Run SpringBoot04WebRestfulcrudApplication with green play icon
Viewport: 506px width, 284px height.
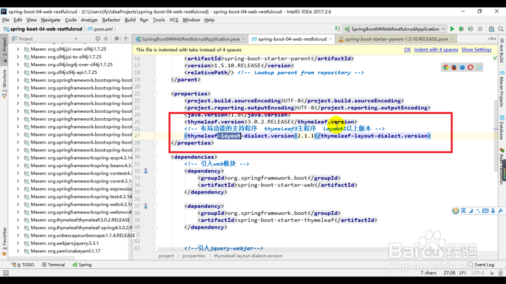pos(452,29)
